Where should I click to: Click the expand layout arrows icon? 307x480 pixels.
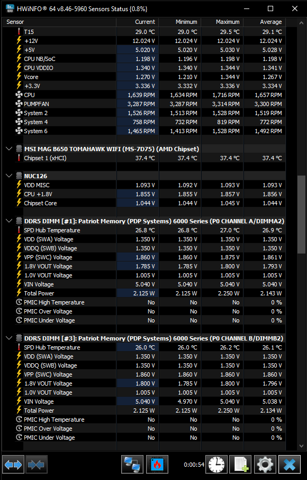tap(13, 465)
